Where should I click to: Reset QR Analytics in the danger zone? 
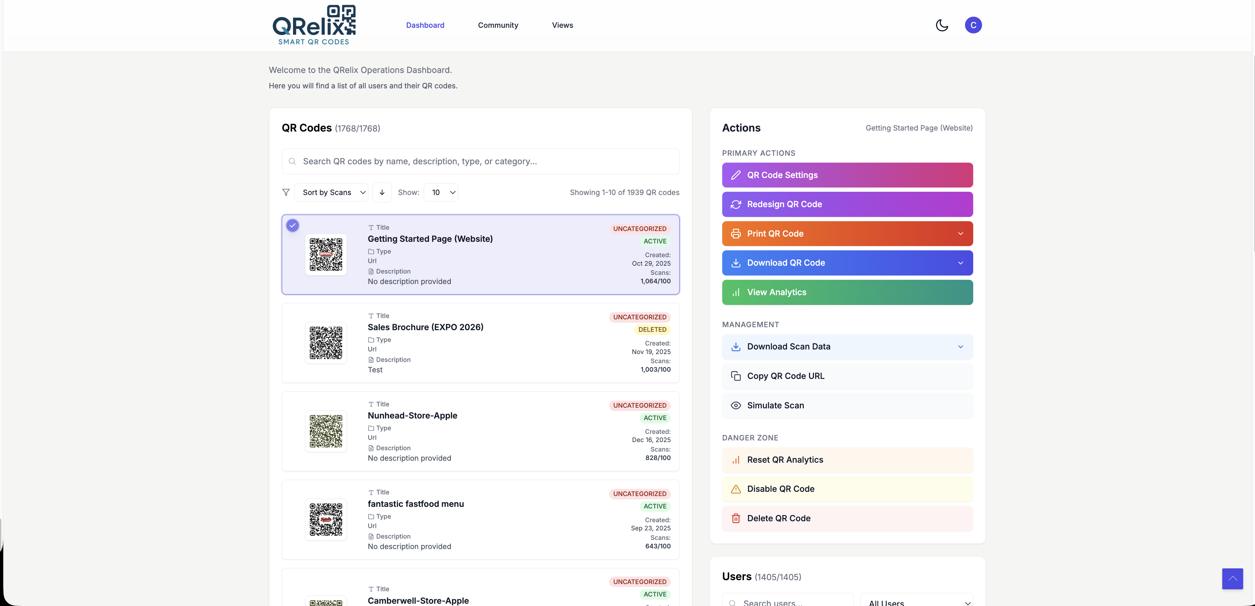(847, 460)
